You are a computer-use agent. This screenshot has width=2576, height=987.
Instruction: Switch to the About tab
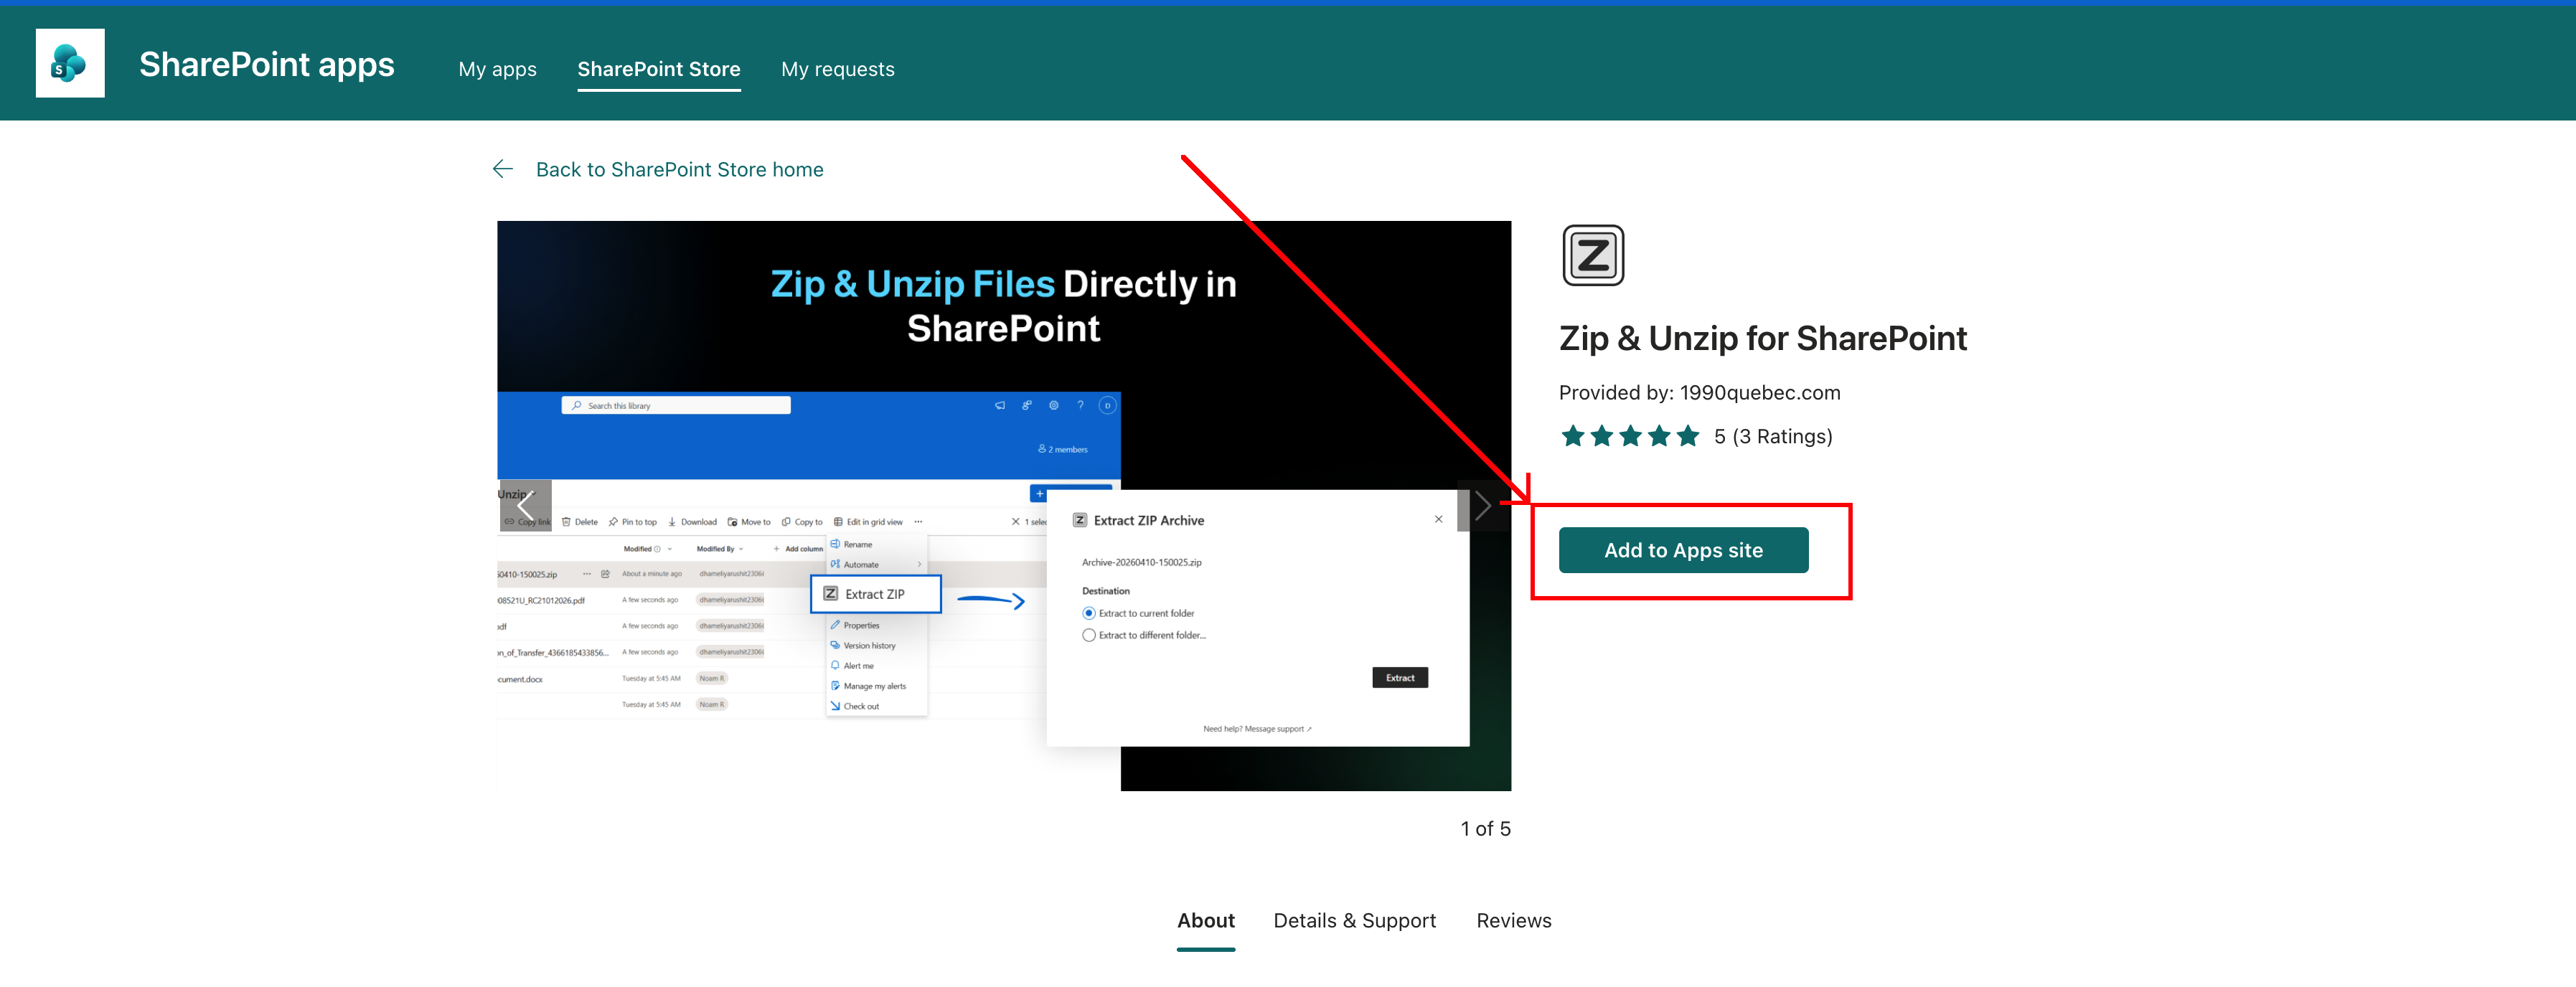(x=1206, y=920)
